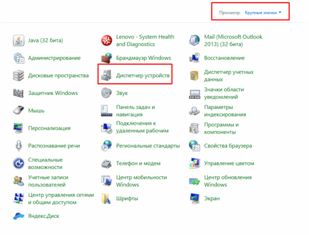Open the Восстановление link text

tap(225, 58)
